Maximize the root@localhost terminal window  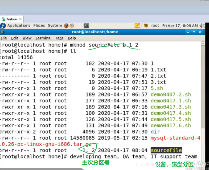pyautogui.click(x=194, y=32)
